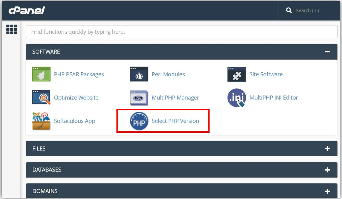Expand the FILES section with plus

click(327, 148)
